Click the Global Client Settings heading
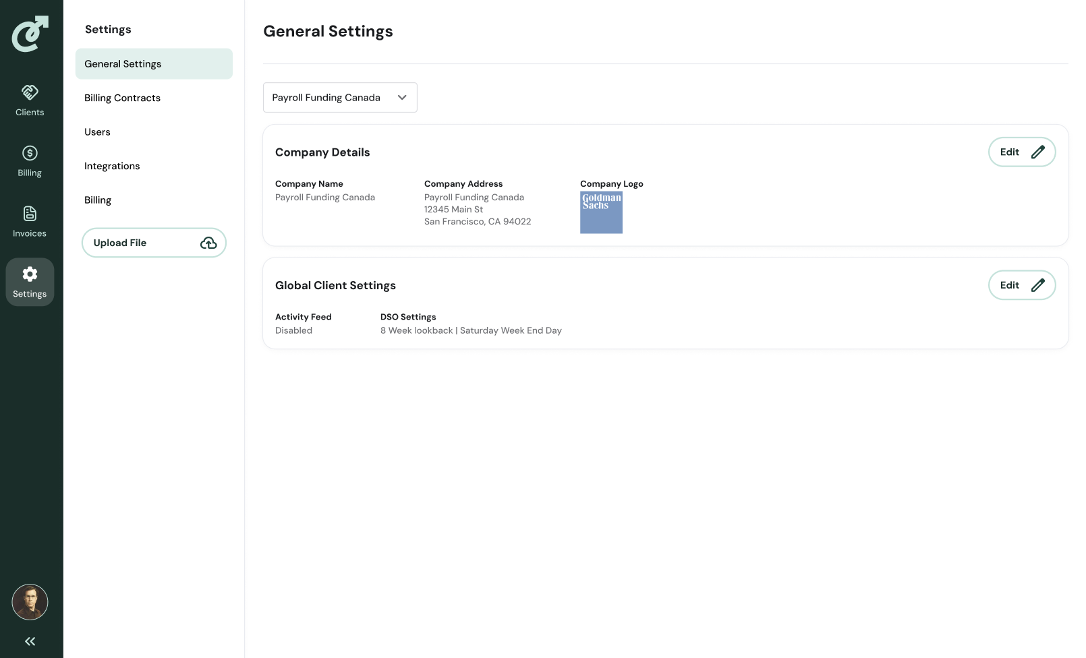 click(335, 286)
